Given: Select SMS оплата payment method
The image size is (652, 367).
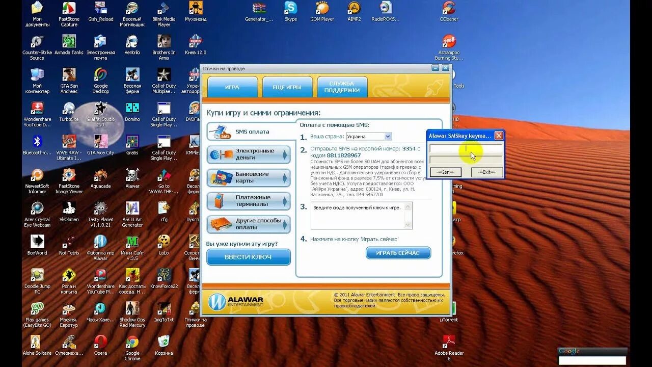Looking at the screenshot, I should tap(251, 132).
